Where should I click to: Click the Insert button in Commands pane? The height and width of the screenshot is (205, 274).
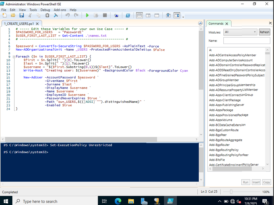coord(256,182)
